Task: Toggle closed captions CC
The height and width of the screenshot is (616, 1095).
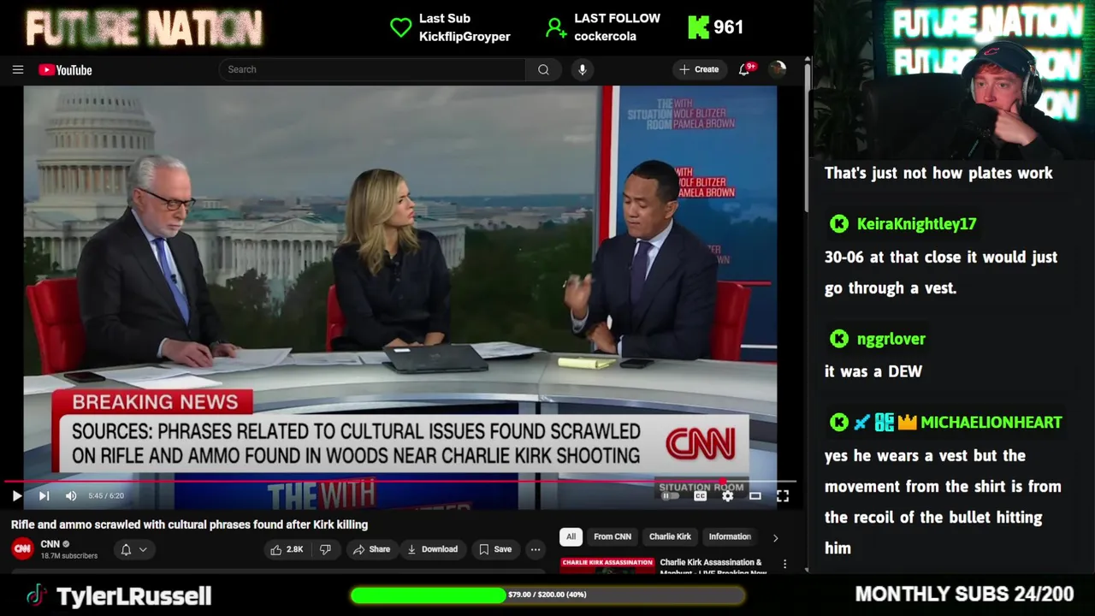Action: [x=700, y=495]
